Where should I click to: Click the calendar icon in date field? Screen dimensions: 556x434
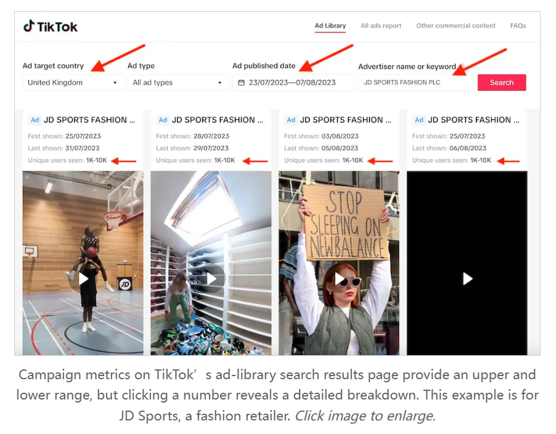[241, 82]
